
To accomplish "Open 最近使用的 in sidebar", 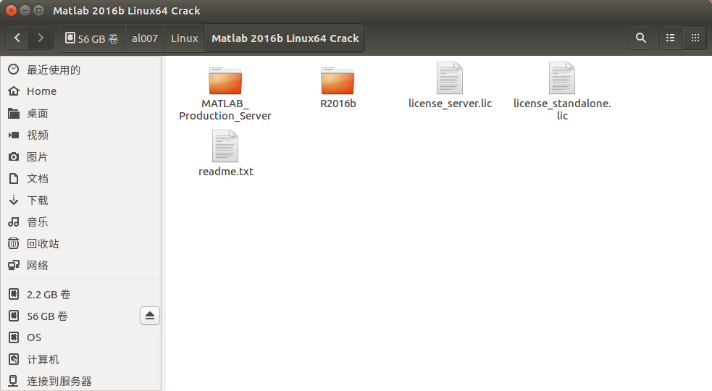I will click(x=81, y=70).
